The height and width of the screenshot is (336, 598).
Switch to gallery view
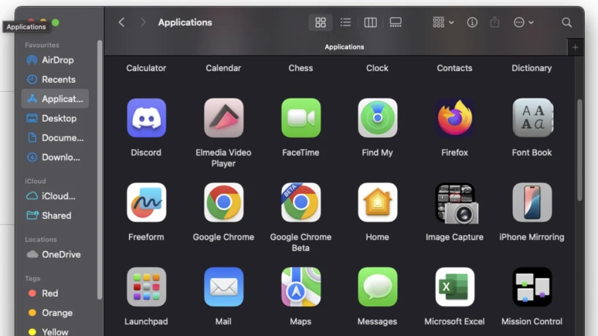pyautogui.click(x=395, y=22)
